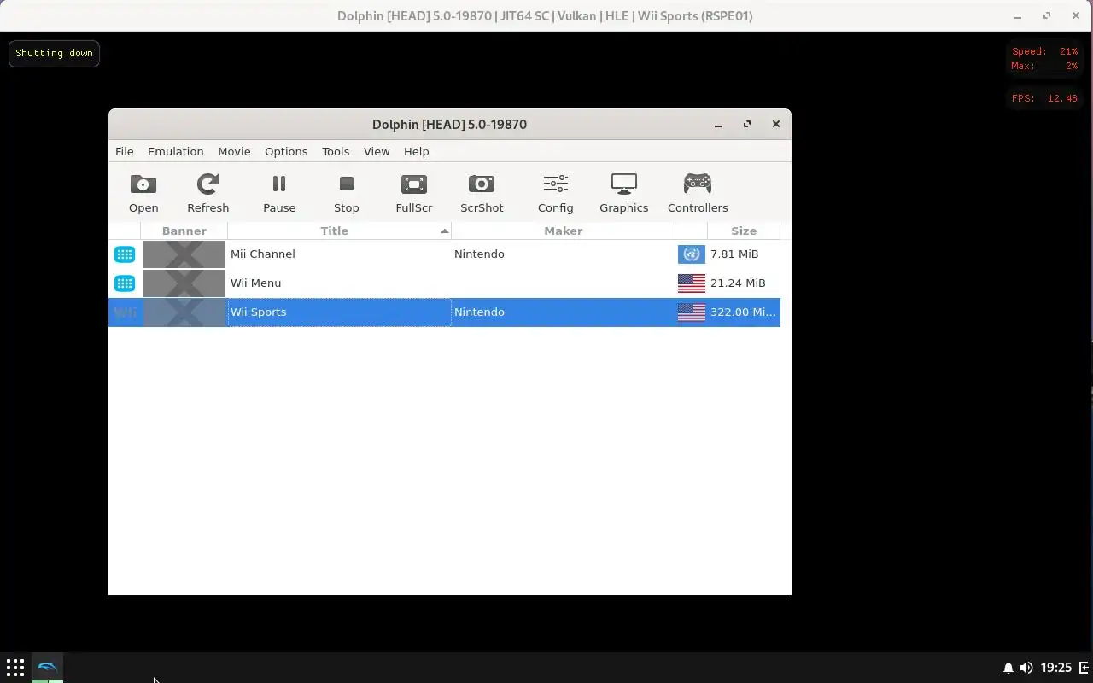The image size is (1093, 683).
Task: Open the File menu
Action: click(125, 151)
